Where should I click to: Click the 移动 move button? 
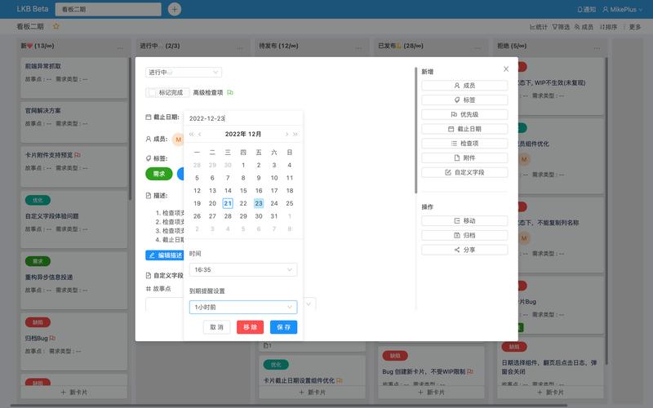coord(464,220)
